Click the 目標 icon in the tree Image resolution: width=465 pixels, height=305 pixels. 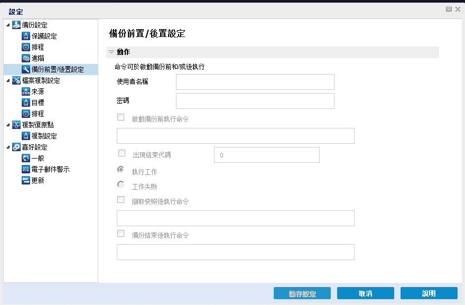25,103
